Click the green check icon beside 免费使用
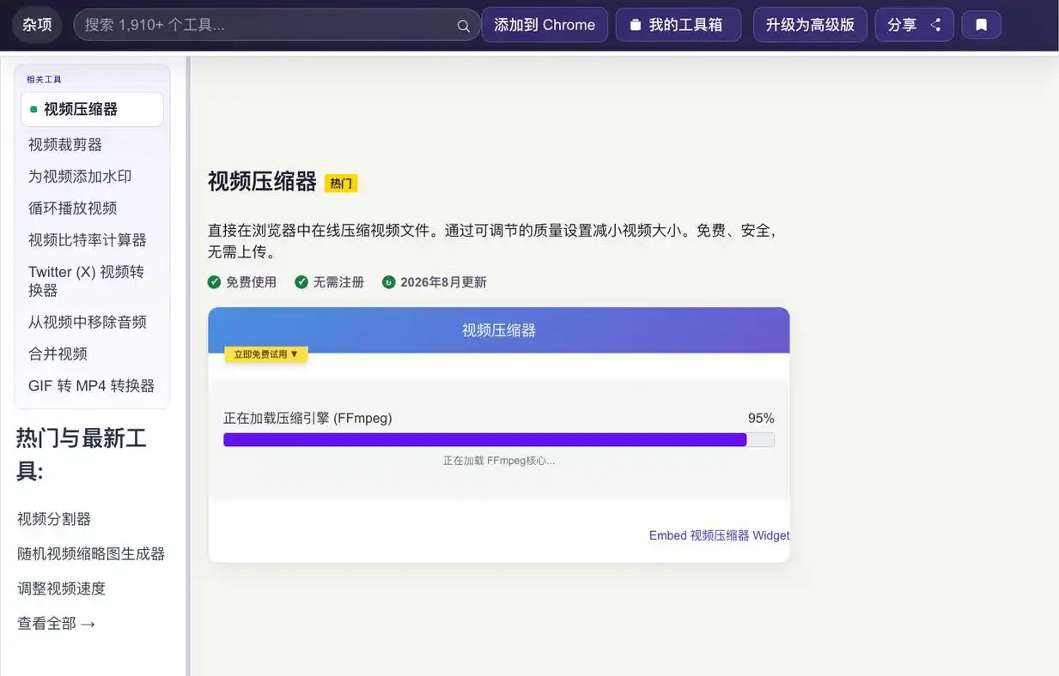The width and height of the screenshot is (1059, 676). pos(214,281)
